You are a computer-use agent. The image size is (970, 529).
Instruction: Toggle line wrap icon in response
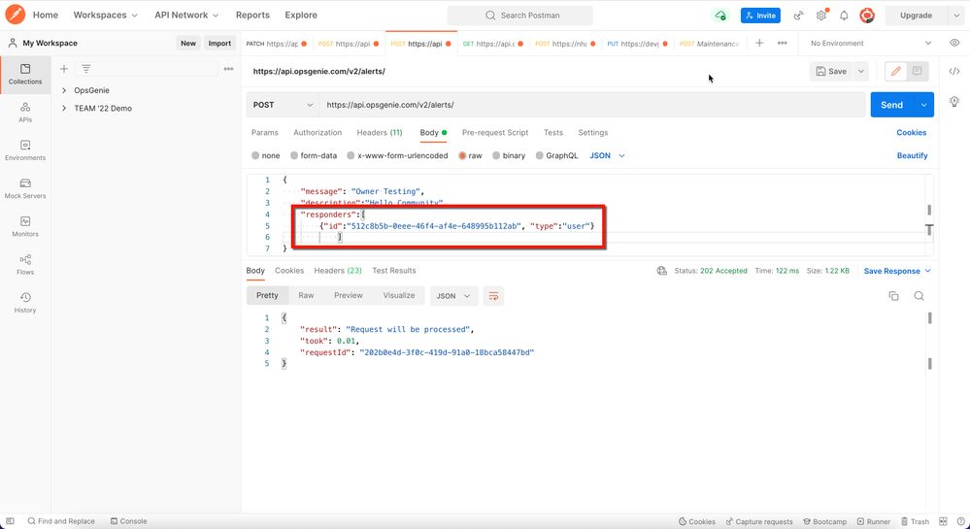point(493,296)
